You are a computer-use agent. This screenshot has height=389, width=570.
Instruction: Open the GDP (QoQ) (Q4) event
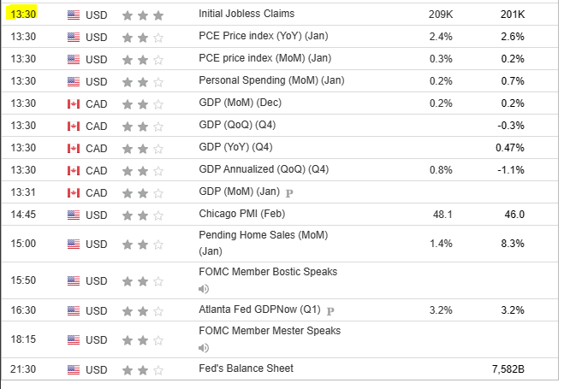coord(237,126)
